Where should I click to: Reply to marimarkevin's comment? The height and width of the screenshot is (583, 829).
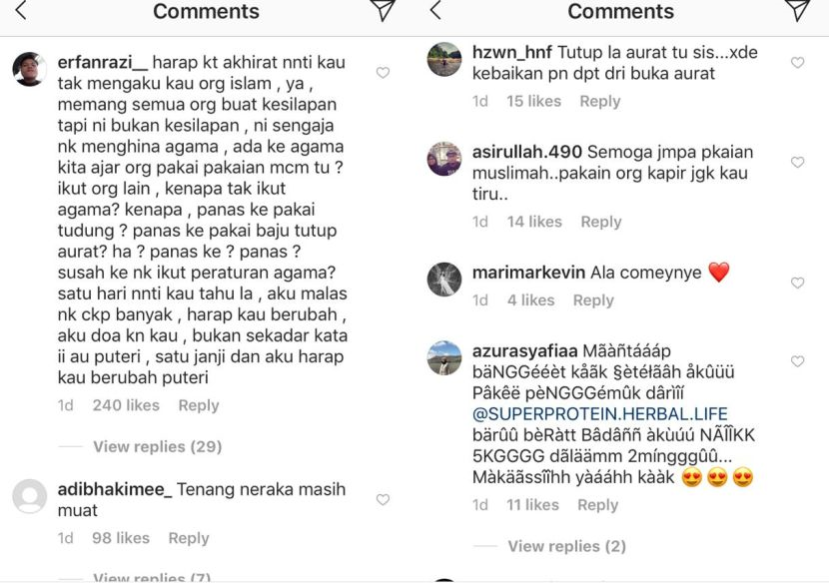[593, 300]
